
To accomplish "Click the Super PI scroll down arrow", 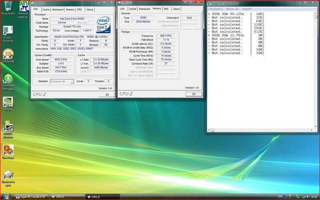I will click(315, 126).
